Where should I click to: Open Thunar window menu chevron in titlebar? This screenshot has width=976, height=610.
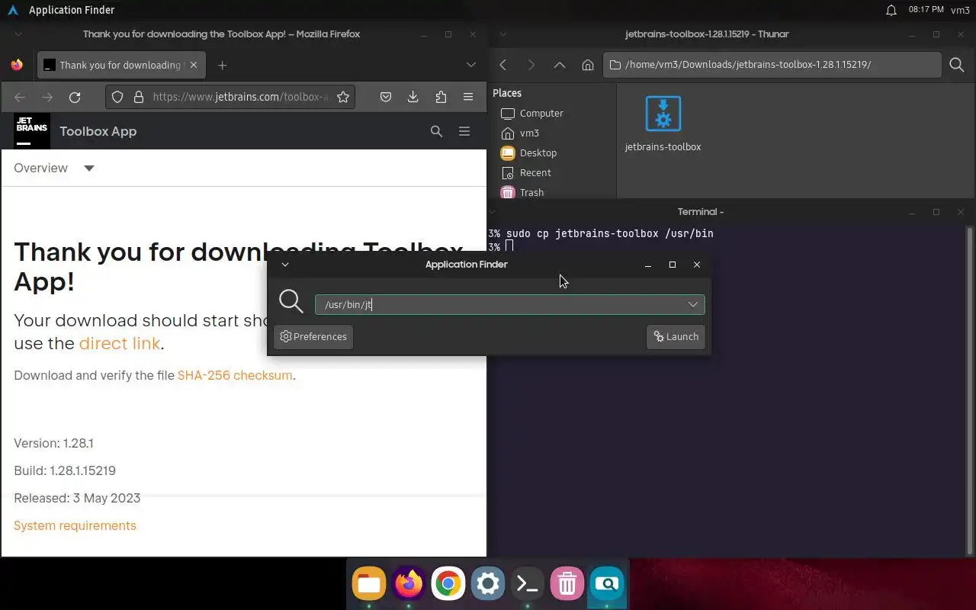point(502,34)
